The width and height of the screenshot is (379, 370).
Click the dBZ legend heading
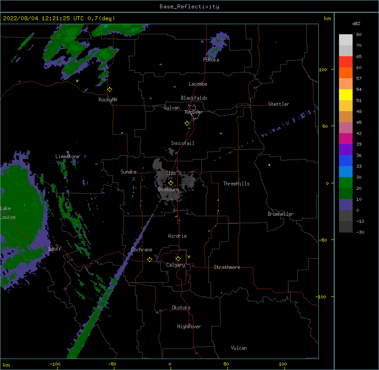[x=356, y=24]
